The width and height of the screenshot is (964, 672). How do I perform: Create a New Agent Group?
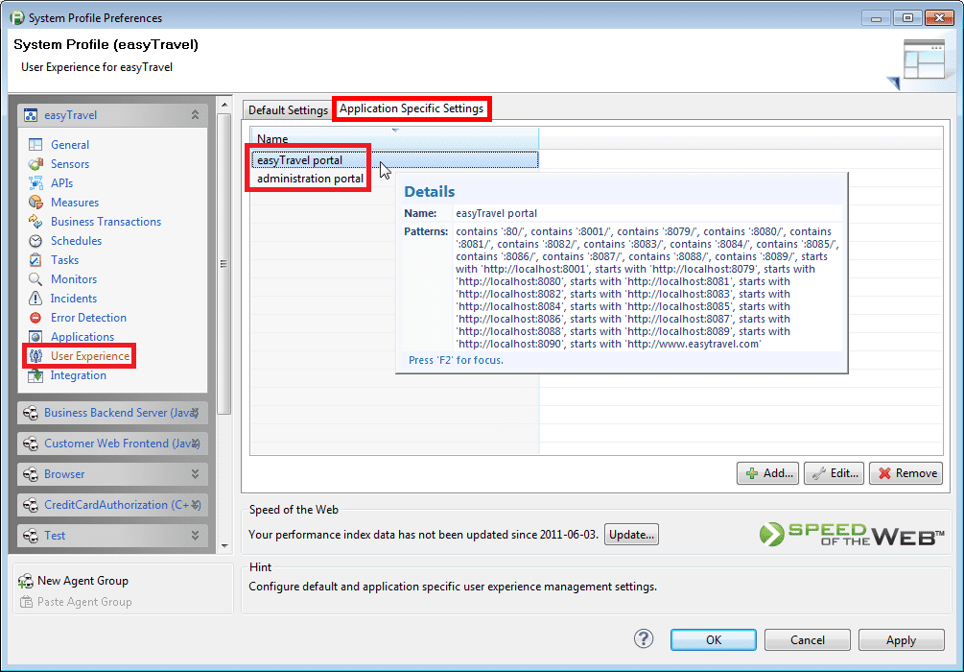pos(82,581)
